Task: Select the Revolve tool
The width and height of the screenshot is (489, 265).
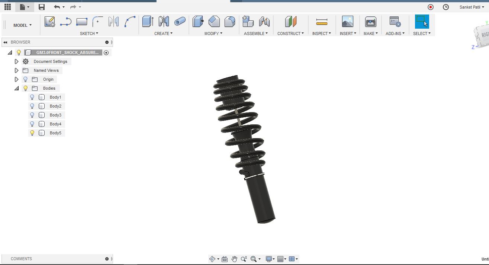Action: (x=164, y=21)
